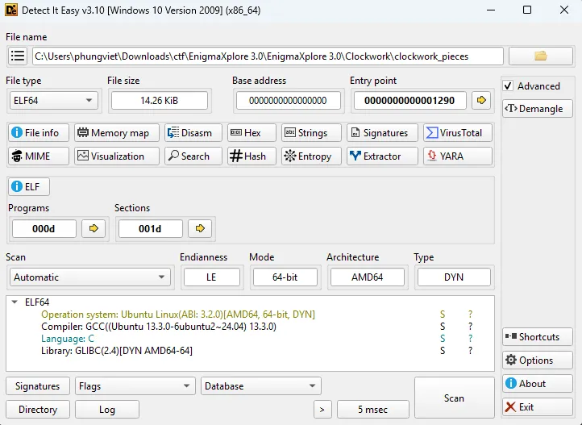Viewport: 582px width, 425px height.
Task: Expand the Flags dropdown
Action: 135,386
